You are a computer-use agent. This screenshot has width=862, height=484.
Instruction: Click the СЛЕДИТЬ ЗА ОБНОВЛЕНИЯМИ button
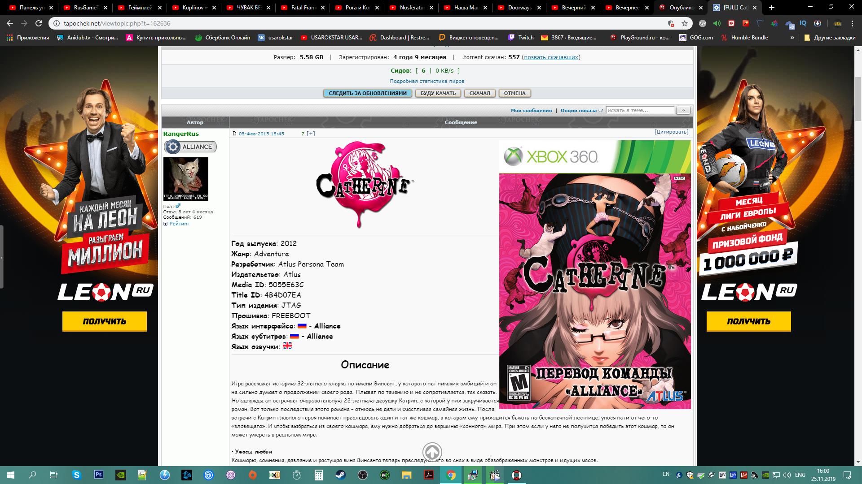tap(367, 93)
